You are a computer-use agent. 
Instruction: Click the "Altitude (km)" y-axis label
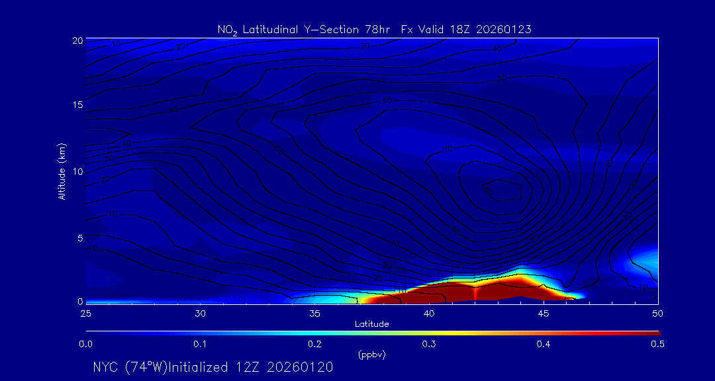click(62, 171)
